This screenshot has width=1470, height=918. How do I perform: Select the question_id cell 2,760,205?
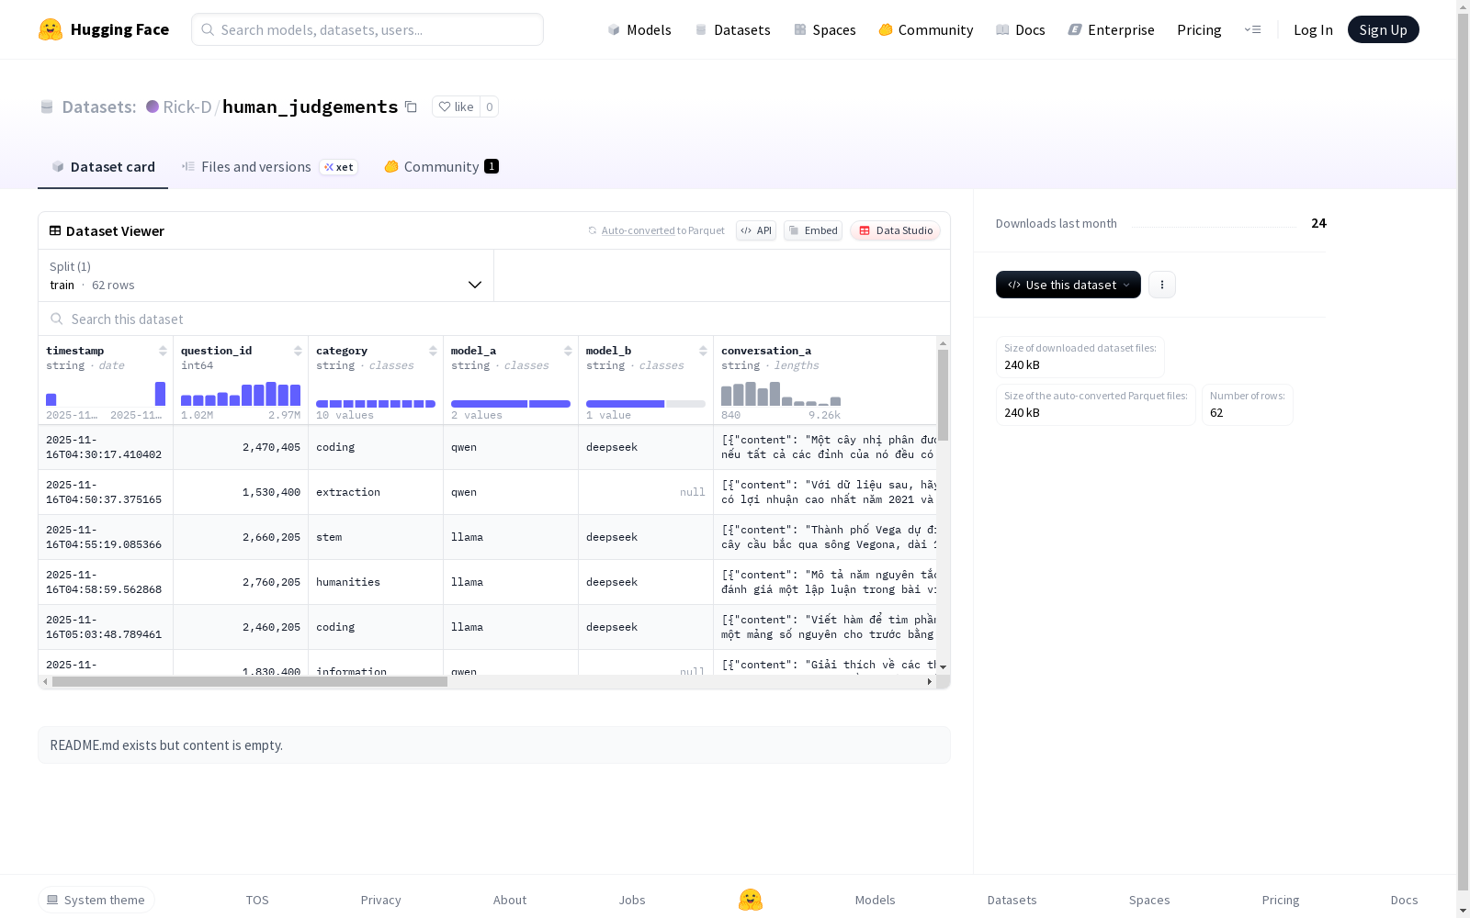click(x=241, y=582)
